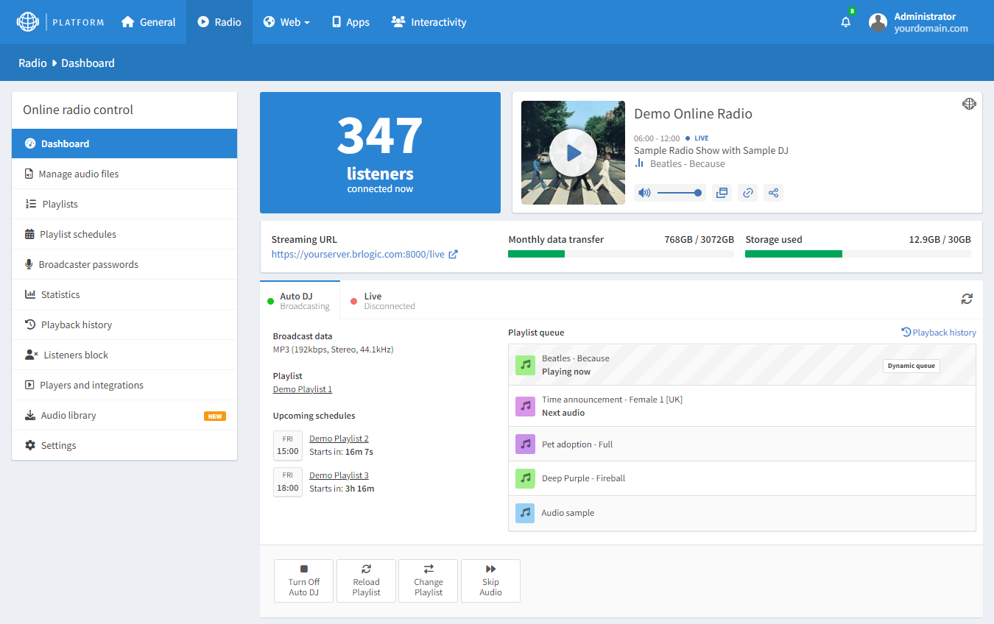994x624 pixels.
Task: Refresh the broadcast panel
Action: [x=967, y=299]
